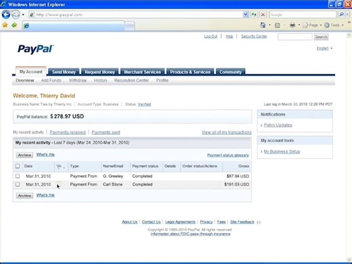The width and height of the screenshot is (352, 264).
Task: Select the Overview submenu item
Action: click(x=25, y=81)
